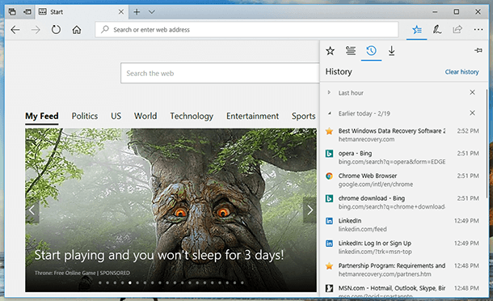Select the World tab
493x301 pixels.
coord(145,117)
